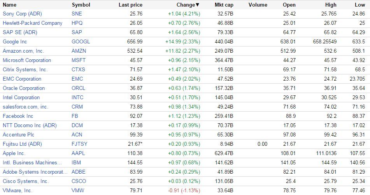Open the Amazon.com, Inc. company link
370x195 pixels.
point(23,51)
